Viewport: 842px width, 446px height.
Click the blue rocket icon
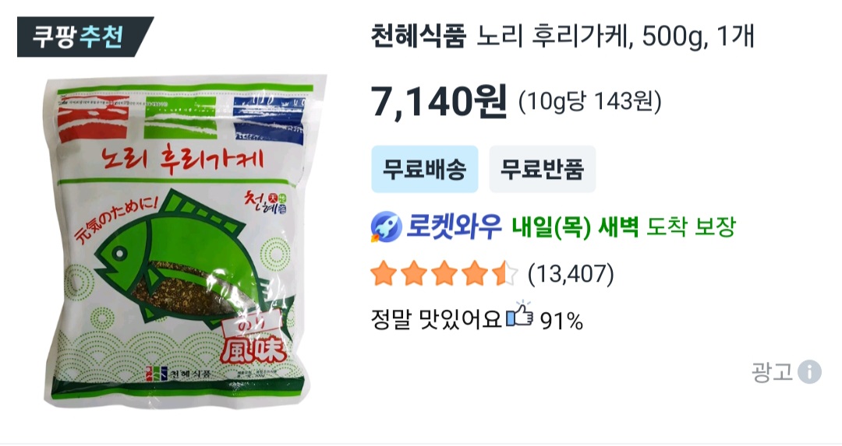pos(386,227)
